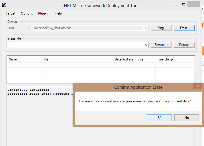Cancel the erase by clicking No
This screenshot has height=146, width=204.
click(x=186, y=118)
